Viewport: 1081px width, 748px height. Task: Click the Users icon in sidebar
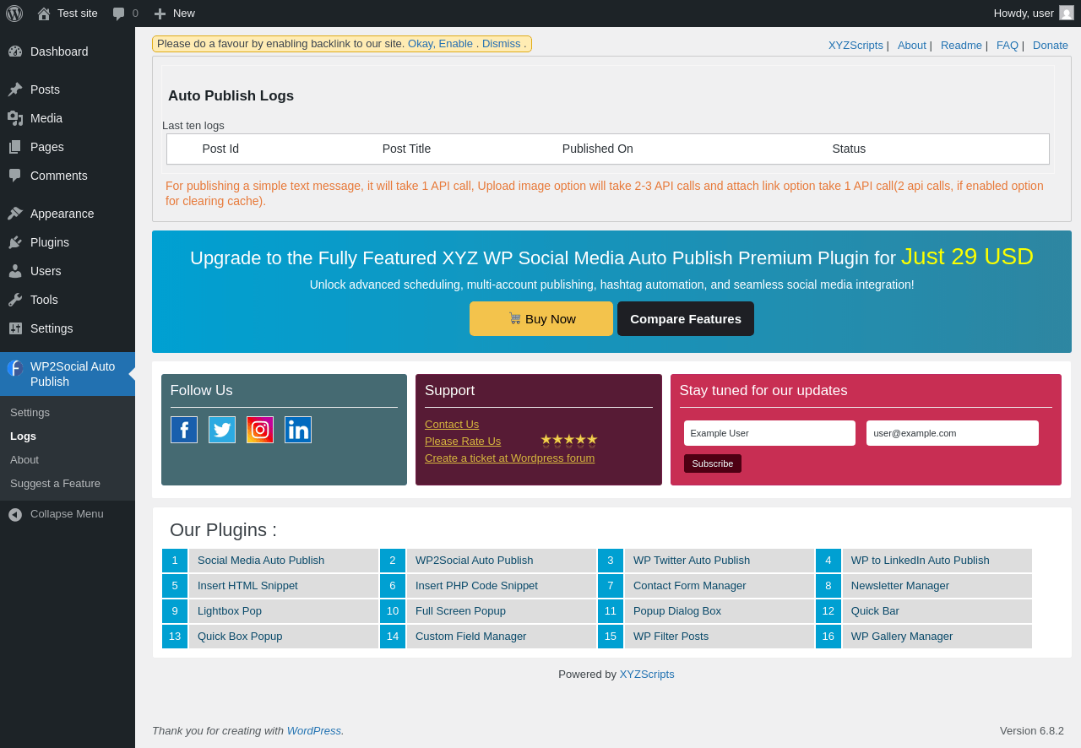[x=15, y=271]
